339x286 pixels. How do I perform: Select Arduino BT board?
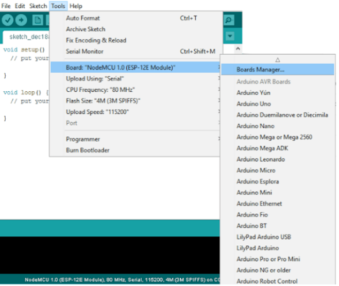coord(278,226)
